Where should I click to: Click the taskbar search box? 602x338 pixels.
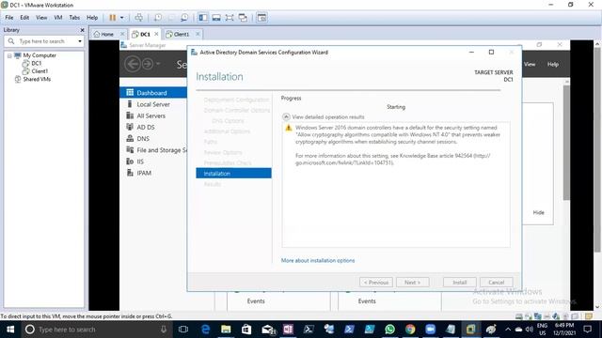coord(97,330)
